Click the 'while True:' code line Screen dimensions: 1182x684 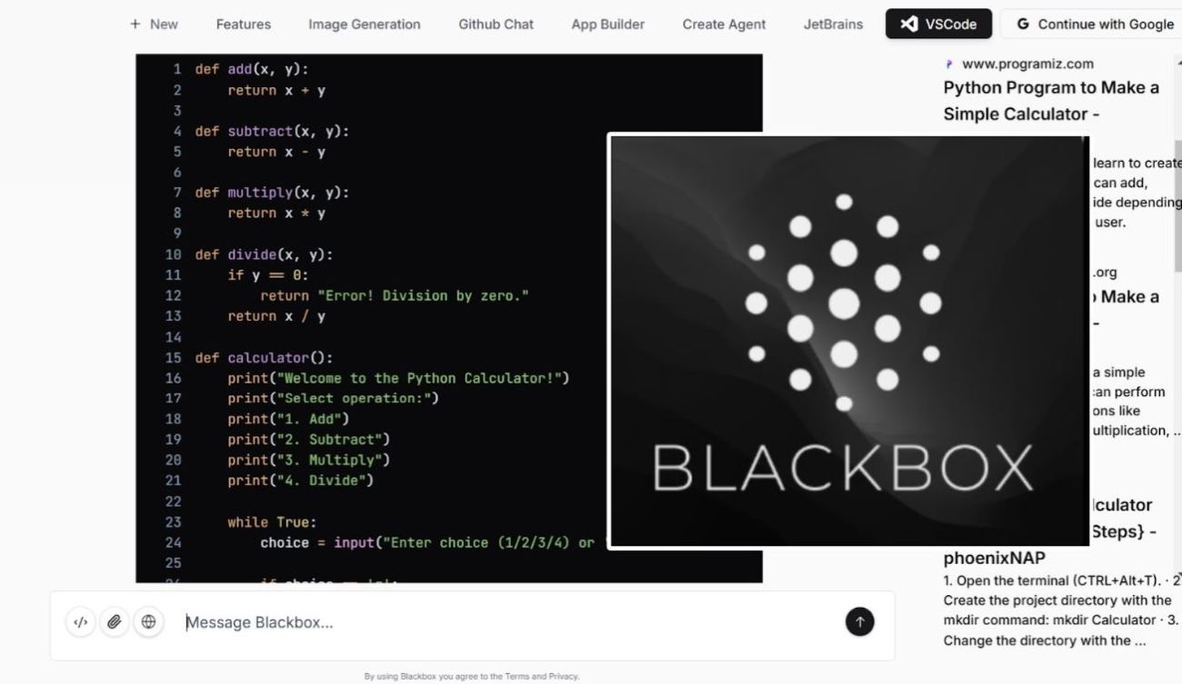tap(272, 522)
